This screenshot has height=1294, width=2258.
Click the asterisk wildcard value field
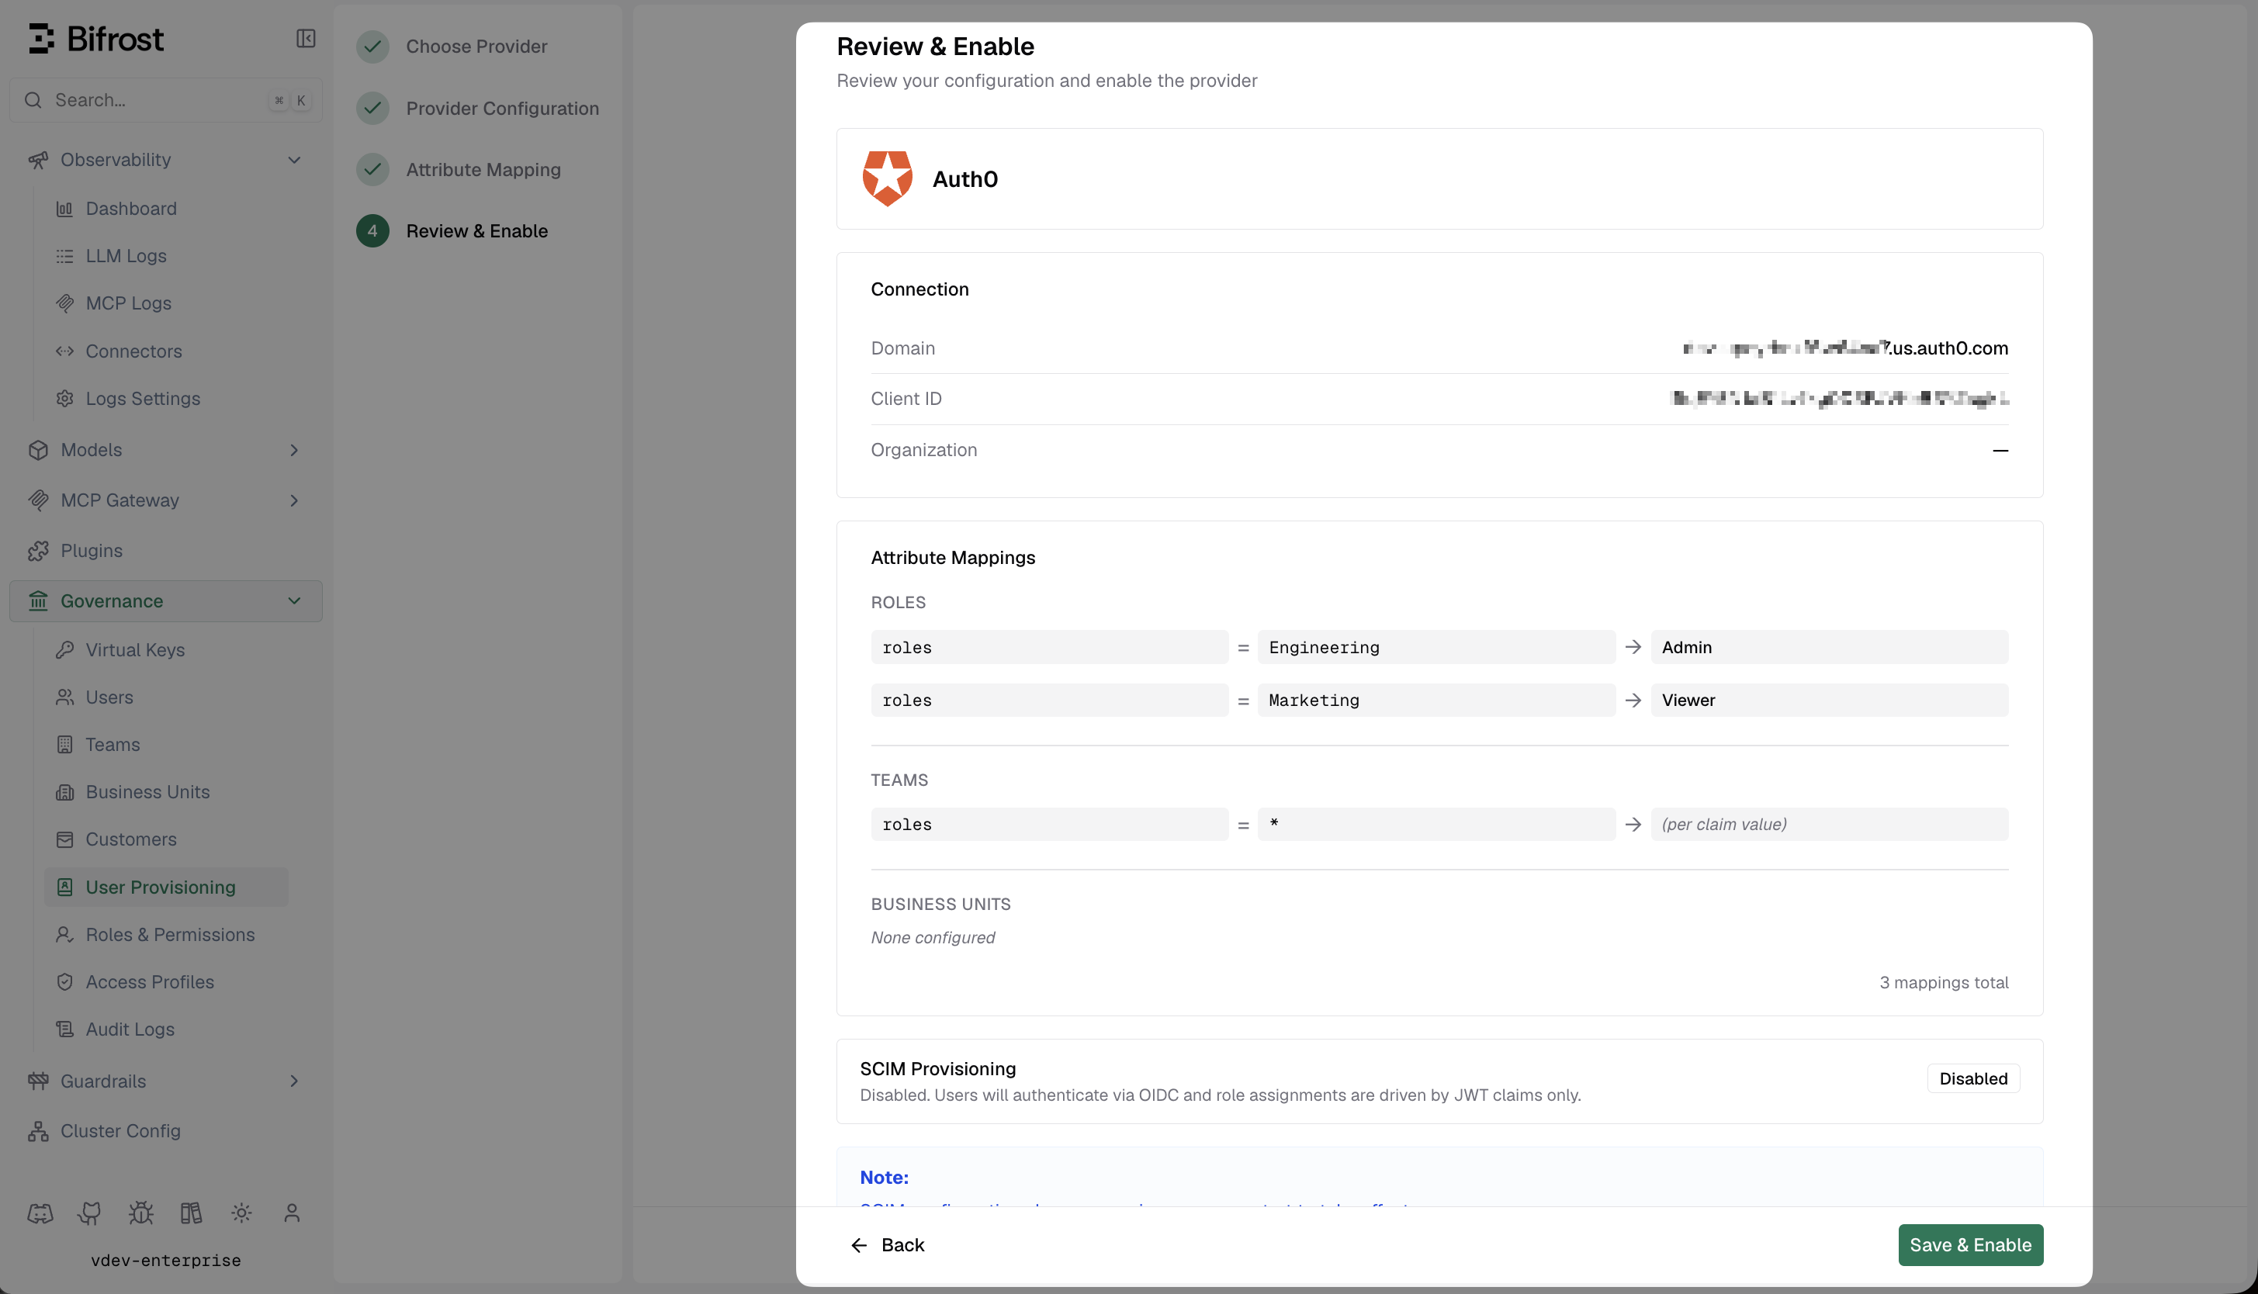pyautogui.click(x=1436, y=824)
